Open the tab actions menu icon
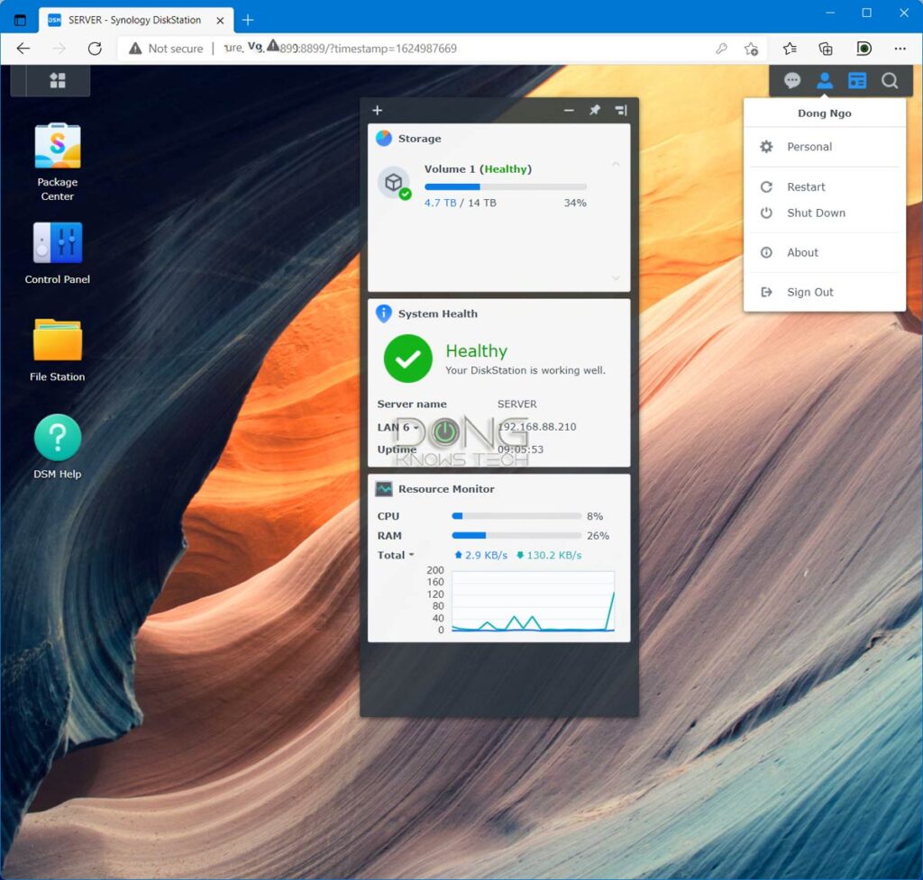Image resolution: width=923 pixels, height=880 pixels. pos(20,20)
